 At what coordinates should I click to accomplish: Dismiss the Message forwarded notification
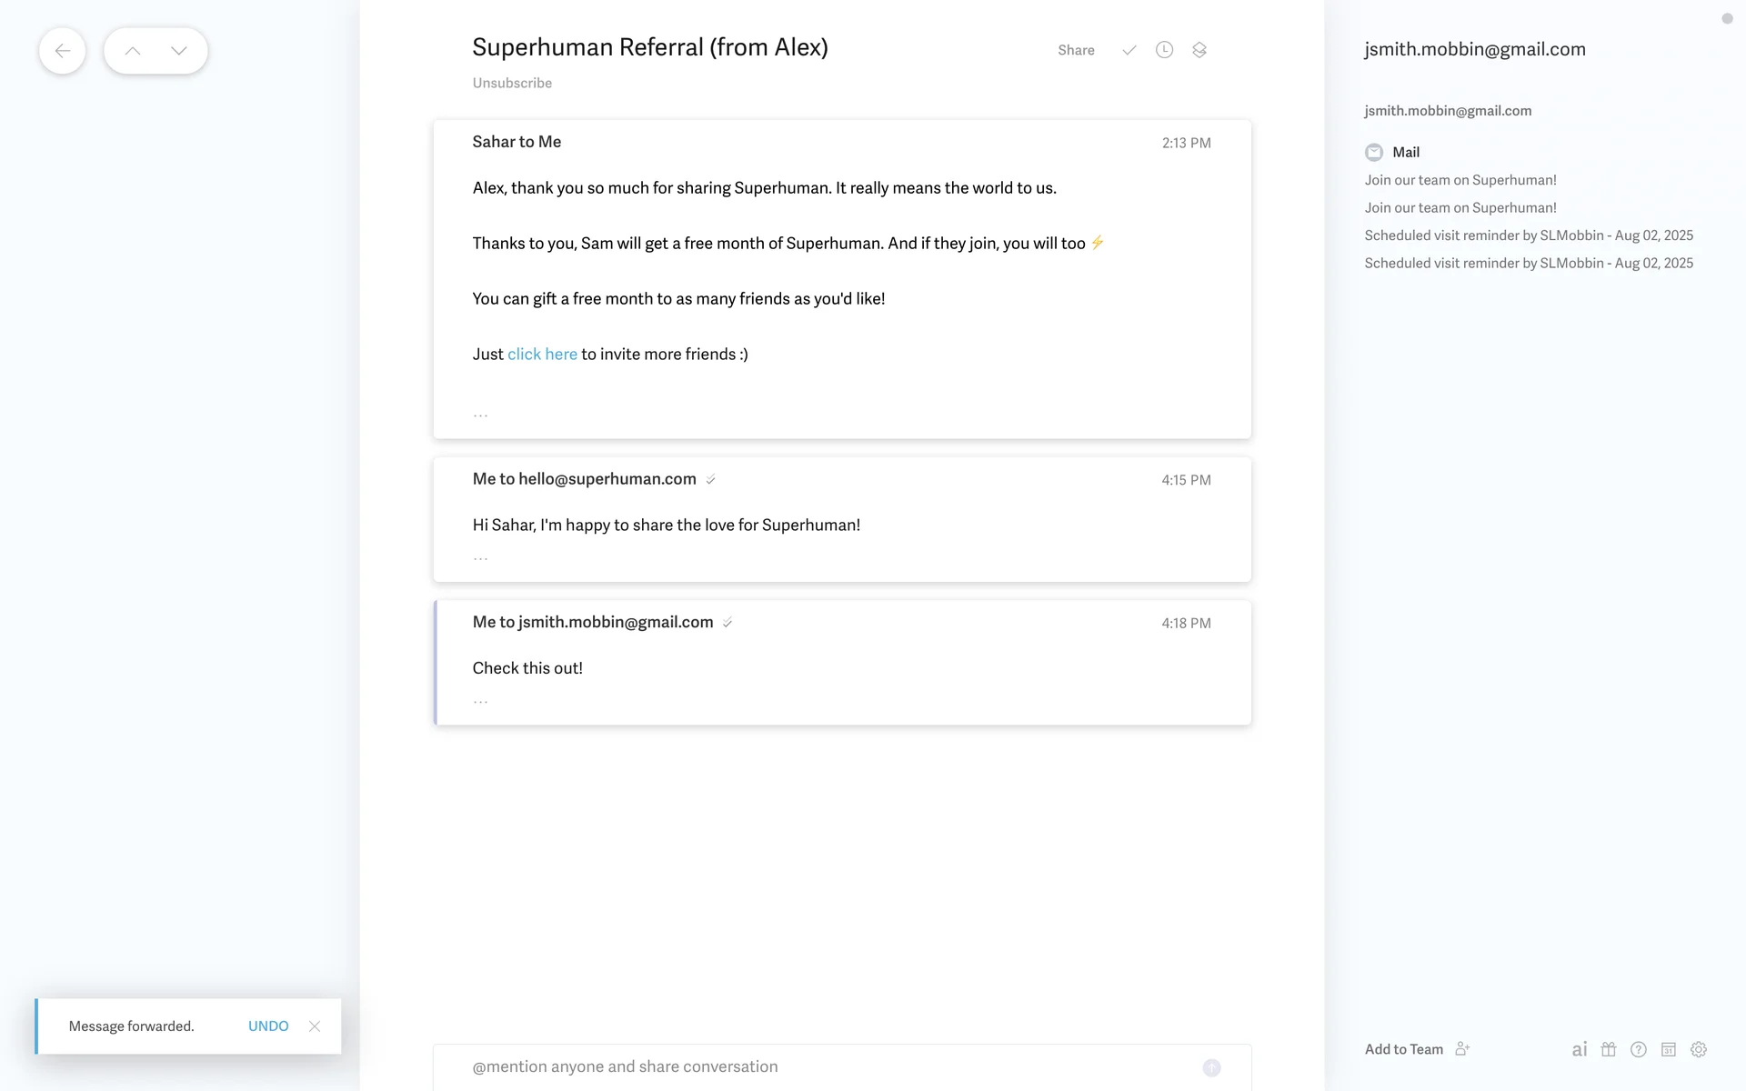point(315,1026)
